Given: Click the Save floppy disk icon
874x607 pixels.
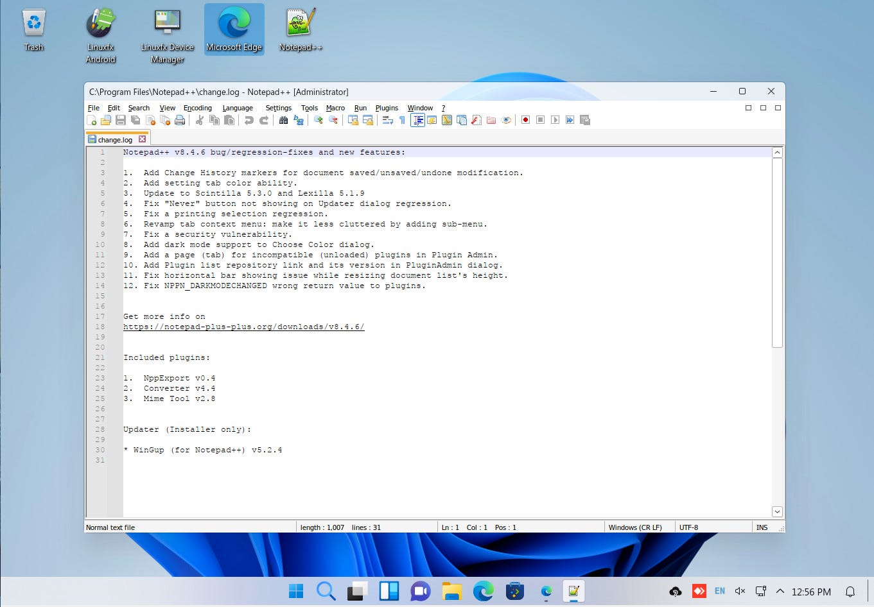Looking at the screenshot, I should coord(121,120).
